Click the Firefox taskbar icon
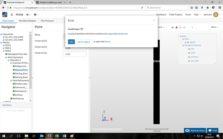Image resolution: width=223 pixels, height=139 pixels. [49, 136]
